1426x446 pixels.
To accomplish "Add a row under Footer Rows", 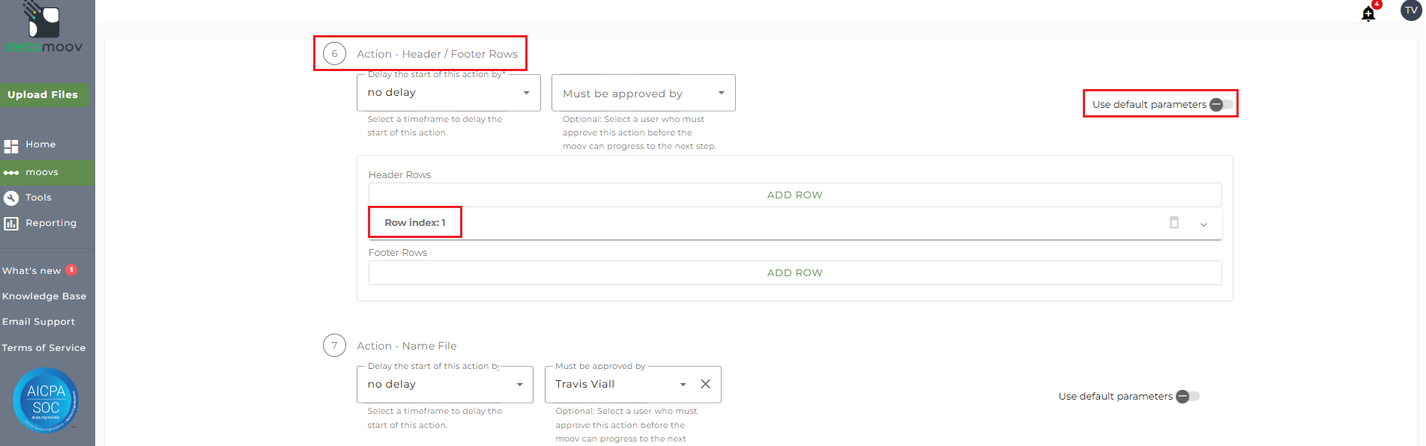I will [x=794, y=272].
